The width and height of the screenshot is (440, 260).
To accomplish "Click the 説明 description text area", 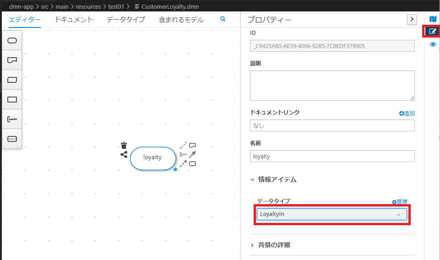I will (332, 86).
